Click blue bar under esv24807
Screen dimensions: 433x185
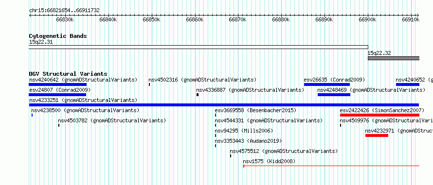[57, 95]
